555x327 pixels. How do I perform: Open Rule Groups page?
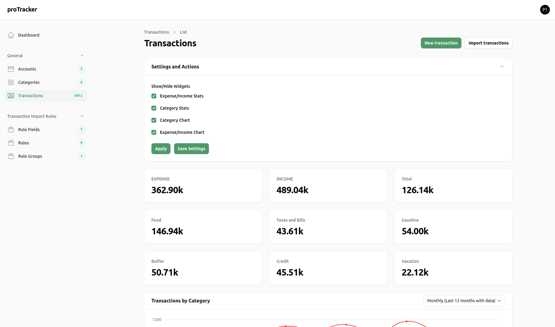tap(46, 156)
